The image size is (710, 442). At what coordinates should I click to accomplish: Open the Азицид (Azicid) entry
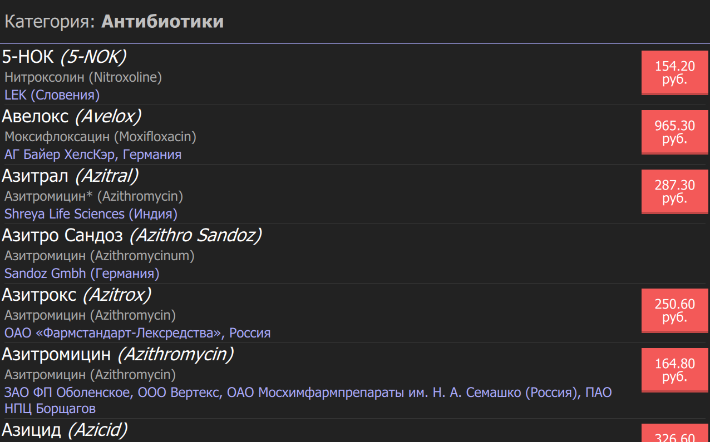[x=65, y=430]
